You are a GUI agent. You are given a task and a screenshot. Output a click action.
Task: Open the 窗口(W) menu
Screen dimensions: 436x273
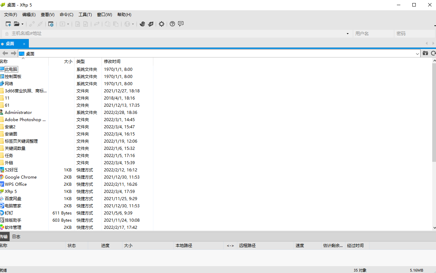(105, 15)
